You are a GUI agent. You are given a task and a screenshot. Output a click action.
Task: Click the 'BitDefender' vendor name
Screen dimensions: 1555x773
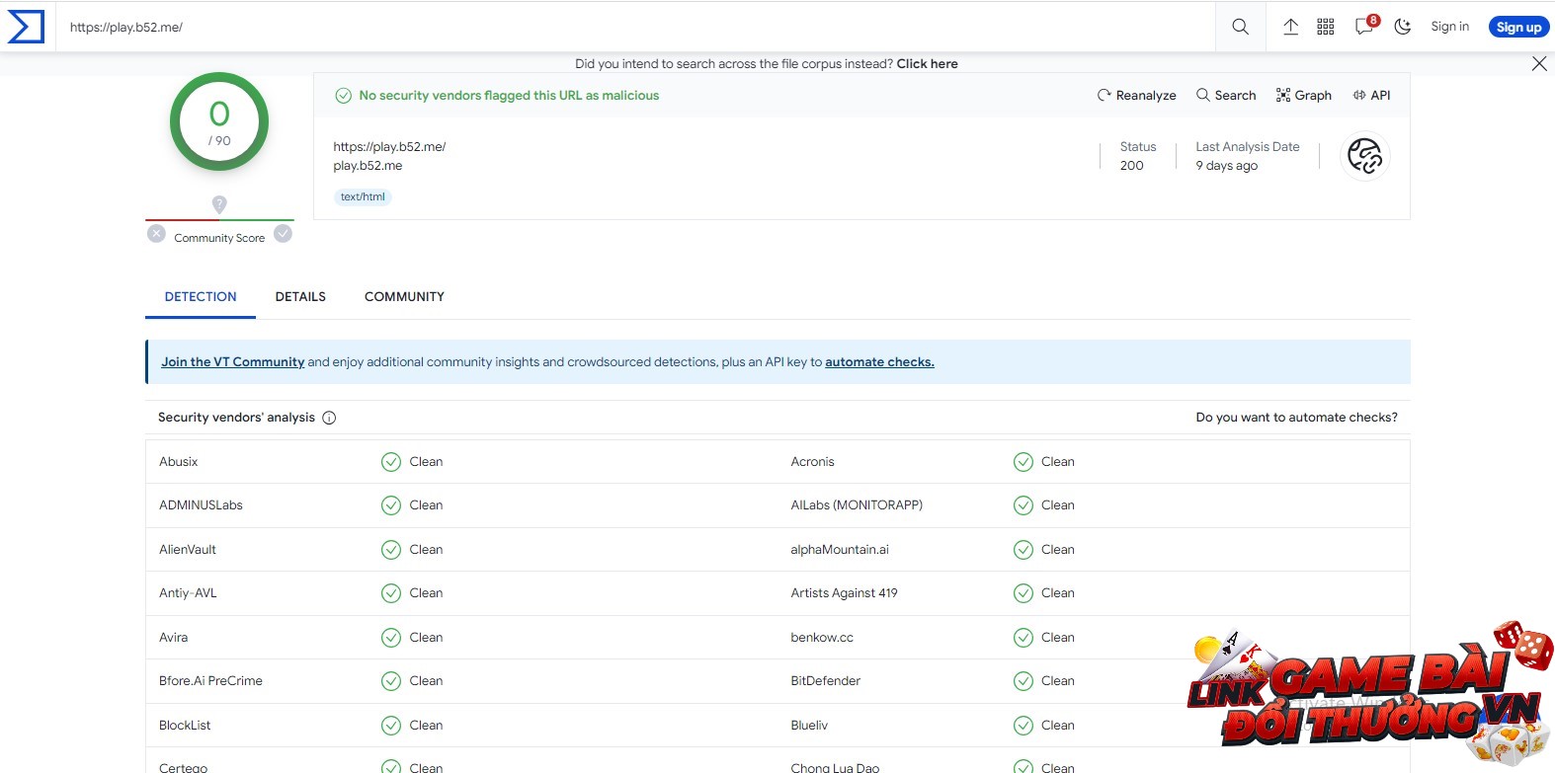pyautogui.click(x=826, y=681)
